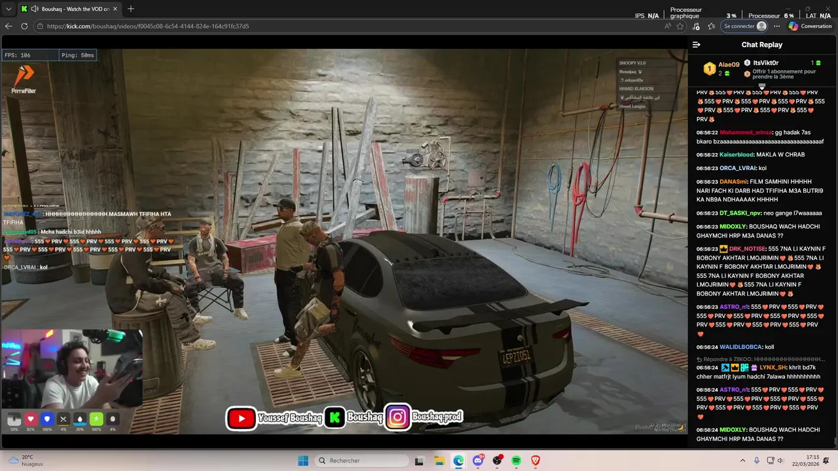Open Read aloud tool icon
Screen dimensions: 838x471
[668, 26]
